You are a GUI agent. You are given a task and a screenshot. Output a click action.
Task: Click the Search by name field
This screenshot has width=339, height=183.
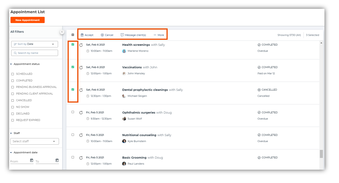point(34,53)
